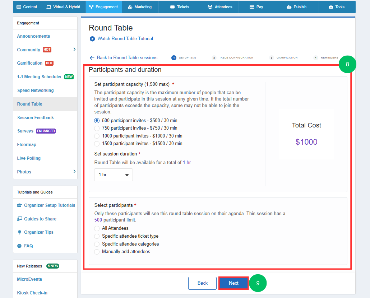The width and height of the screenshot is (370, 298).
Task: Expand the Photos submenu chevron
Action: coord(74,171)
